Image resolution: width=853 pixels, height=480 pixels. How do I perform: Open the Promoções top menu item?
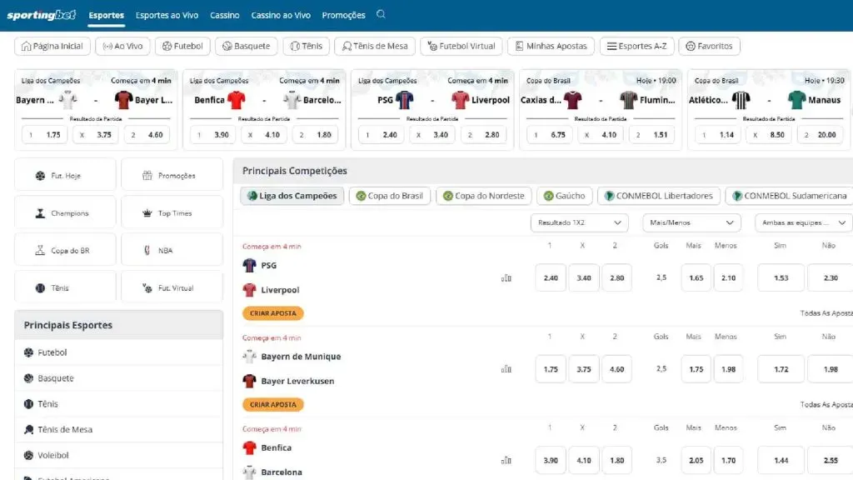[343, 15]
